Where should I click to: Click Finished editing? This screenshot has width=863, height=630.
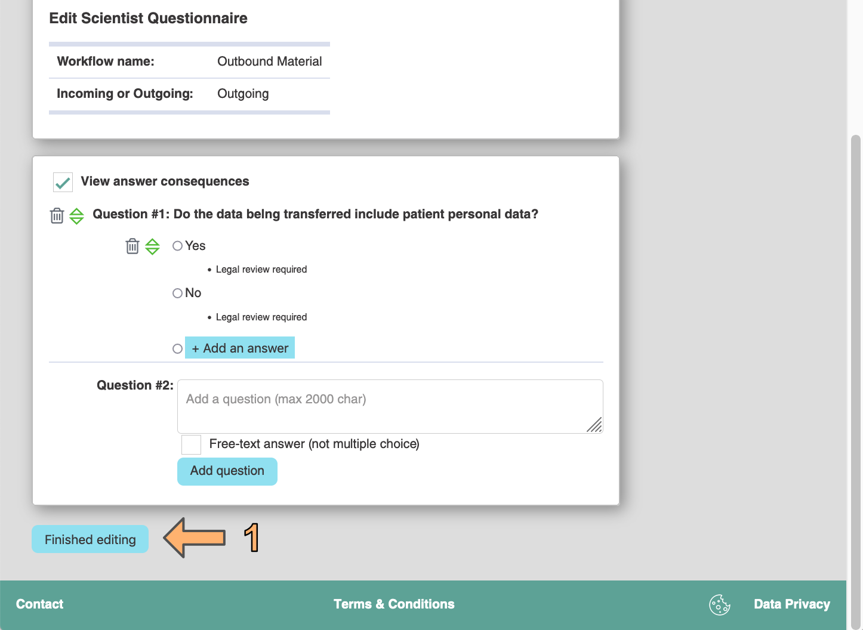(x=90, y=539)
